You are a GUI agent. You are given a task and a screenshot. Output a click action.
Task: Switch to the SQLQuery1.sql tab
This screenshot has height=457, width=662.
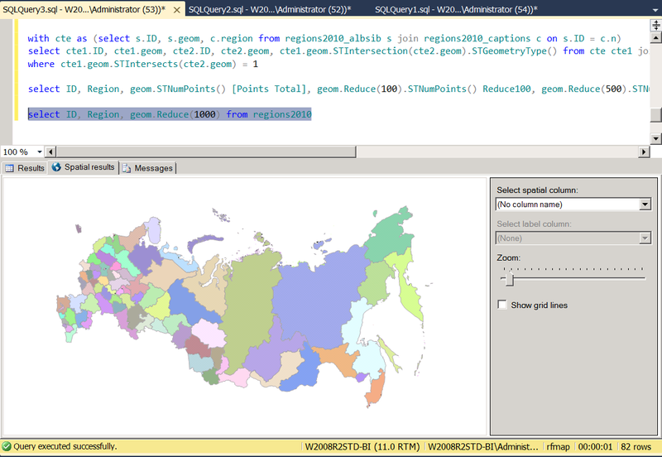[456, 9]
